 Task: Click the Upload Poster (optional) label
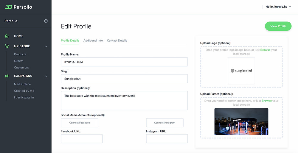click(217, 94)
